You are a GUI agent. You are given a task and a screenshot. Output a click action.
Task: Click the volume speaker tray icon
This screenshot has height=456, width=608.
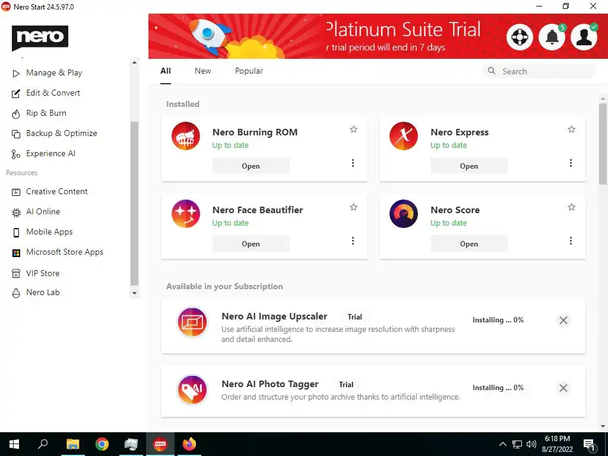pyautogui.click(x=531, y=444)
